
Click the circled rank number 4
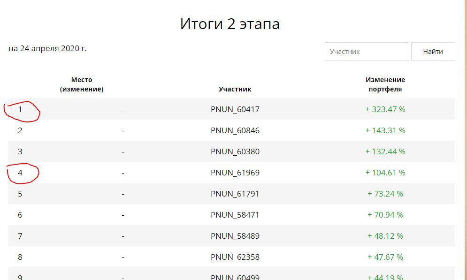coord(20,173)
